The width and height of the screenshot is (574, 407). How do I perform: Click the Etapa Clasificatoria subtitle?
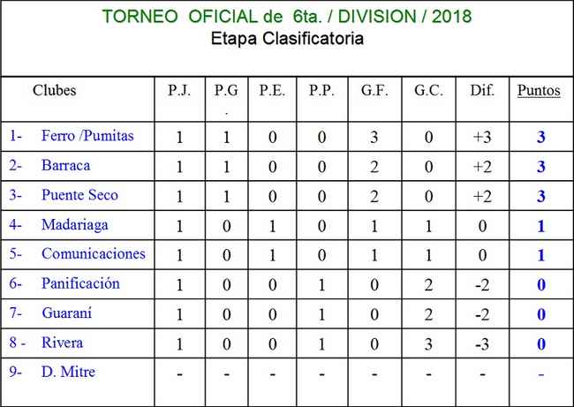(288, 40)
